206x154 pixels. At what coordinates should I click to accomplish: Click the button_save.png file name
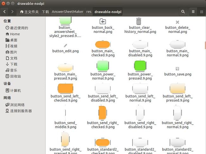tap(177, 74)
